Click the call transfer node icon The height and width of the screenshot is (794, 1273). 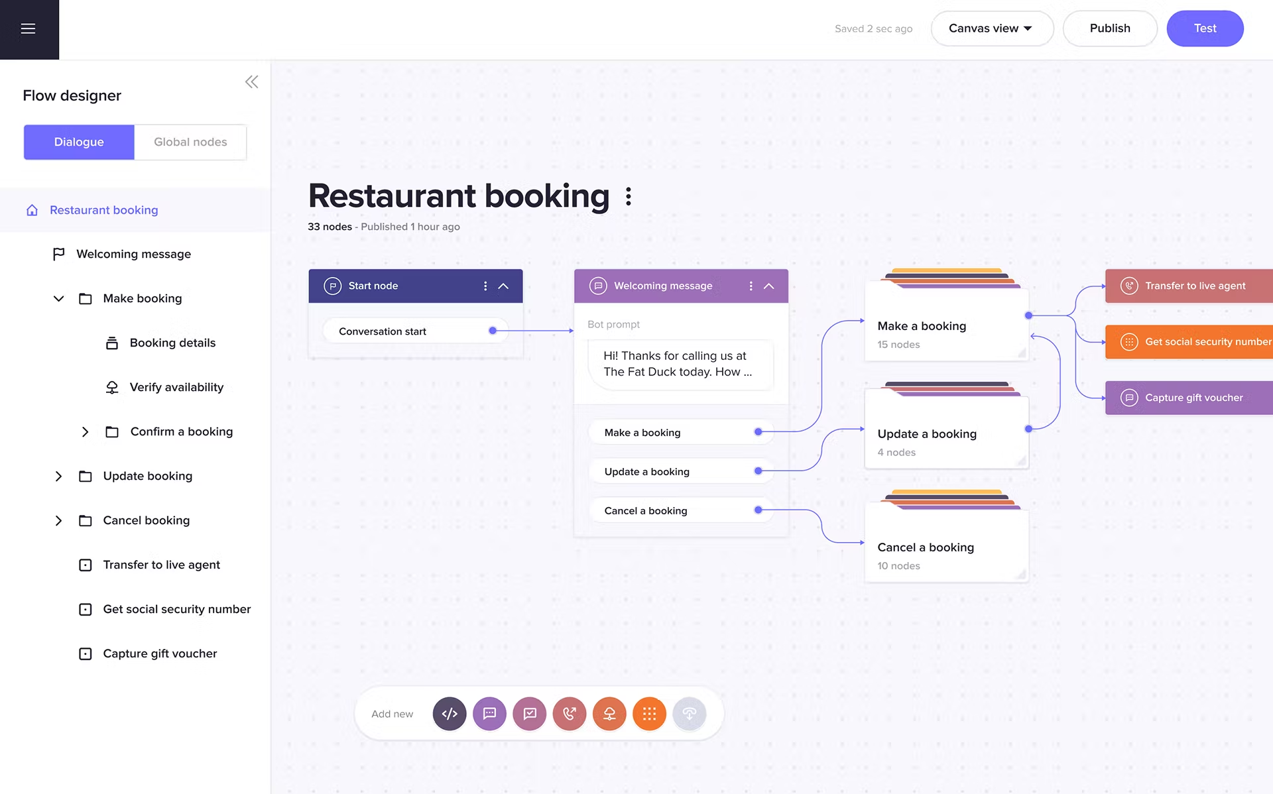tap(569, 714)
